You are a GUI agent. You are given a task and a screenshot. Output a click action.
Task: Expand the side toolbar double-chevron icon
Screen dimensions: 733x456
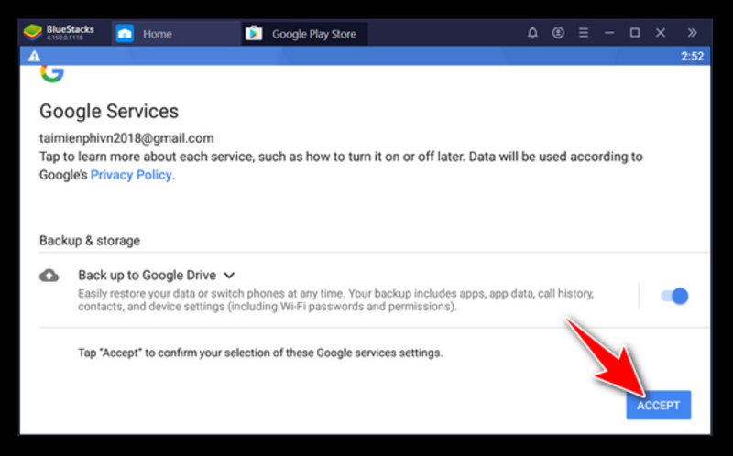coord(692,33)
